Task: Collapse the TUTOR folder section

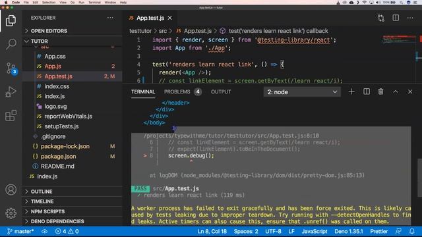Action: coord(72,41)
